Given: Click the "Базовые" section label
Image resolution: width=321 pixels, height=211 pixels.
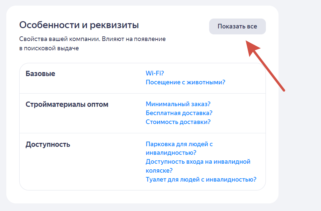Looking at the screenshot, I should pyautogui.click(x=40, y=74).
